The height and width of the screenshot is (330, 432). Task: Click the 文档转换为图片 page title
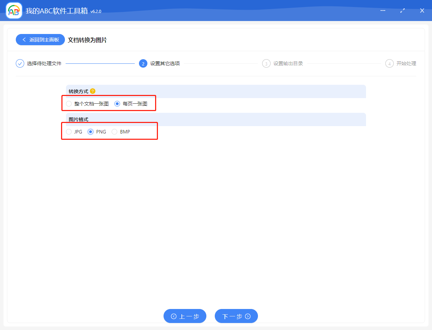pyautogui.click(x=87, y=40)
